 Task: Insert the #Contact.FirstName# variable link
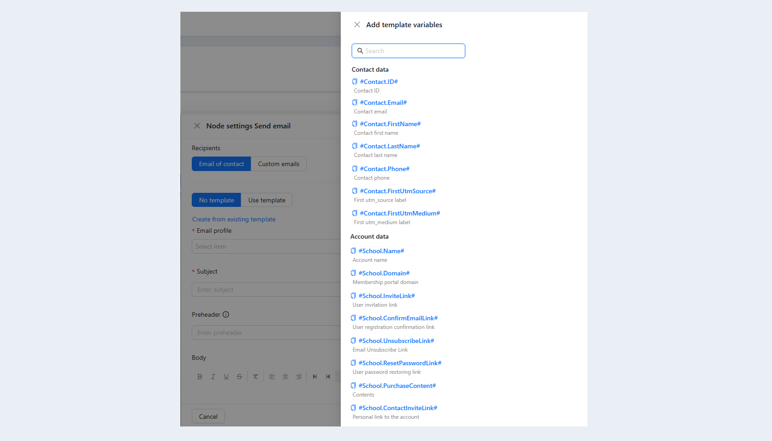[390, 124]
